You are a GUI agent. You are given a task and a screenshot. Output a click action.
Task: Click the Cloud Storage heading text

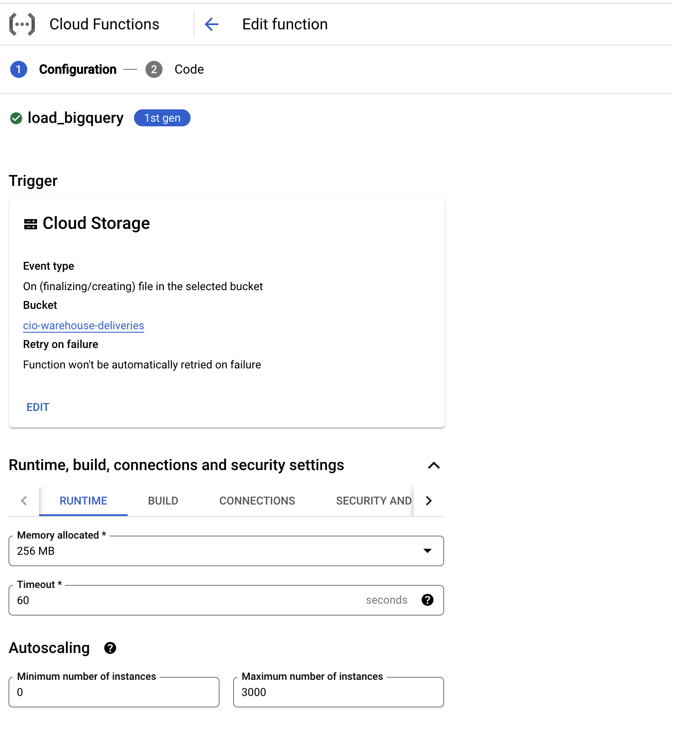96,223
